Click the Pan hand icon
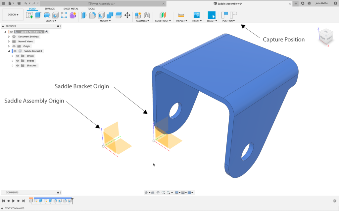 [x=158, y=193]
